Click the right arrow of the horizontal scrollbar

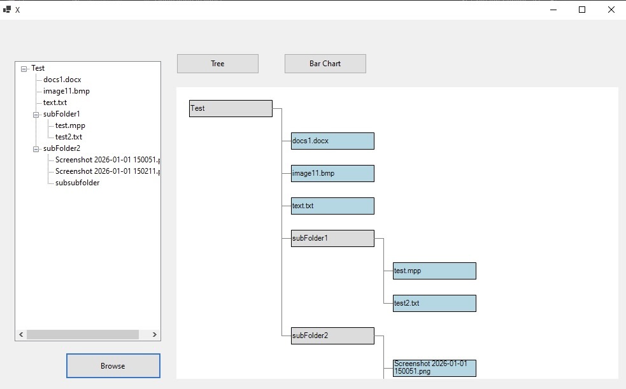click(155, 335)
